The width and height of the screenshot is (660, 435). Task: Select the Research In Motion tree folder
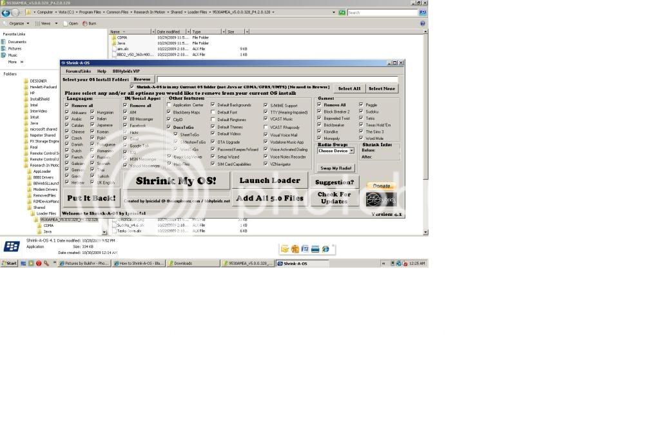click(44, 166)
